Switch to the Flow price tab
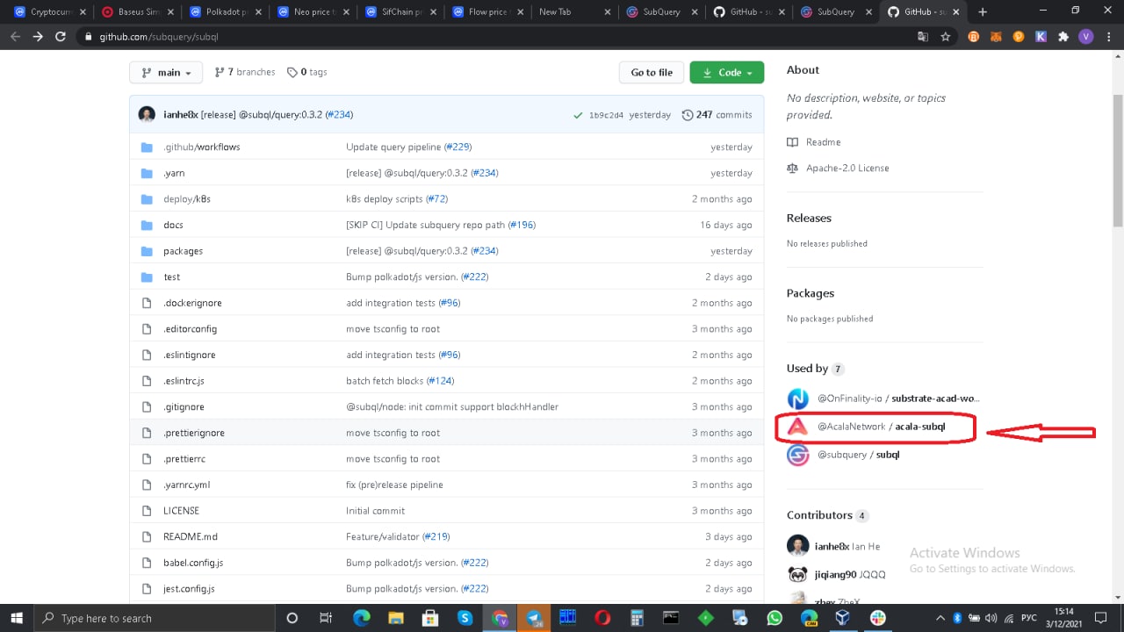The image size is (1124, 632). coord(486,12)
